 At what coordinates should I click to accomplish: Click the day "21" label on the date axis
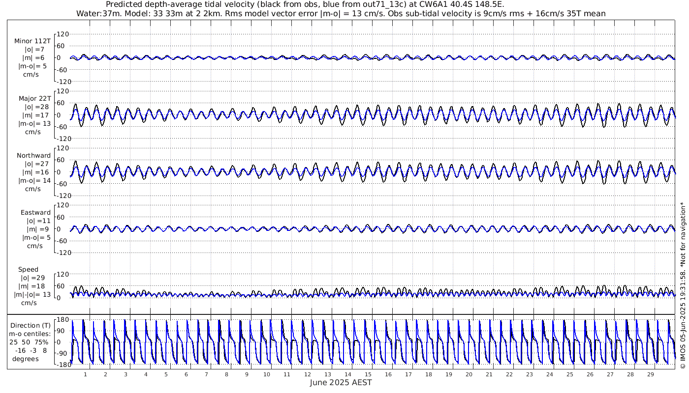489,374
